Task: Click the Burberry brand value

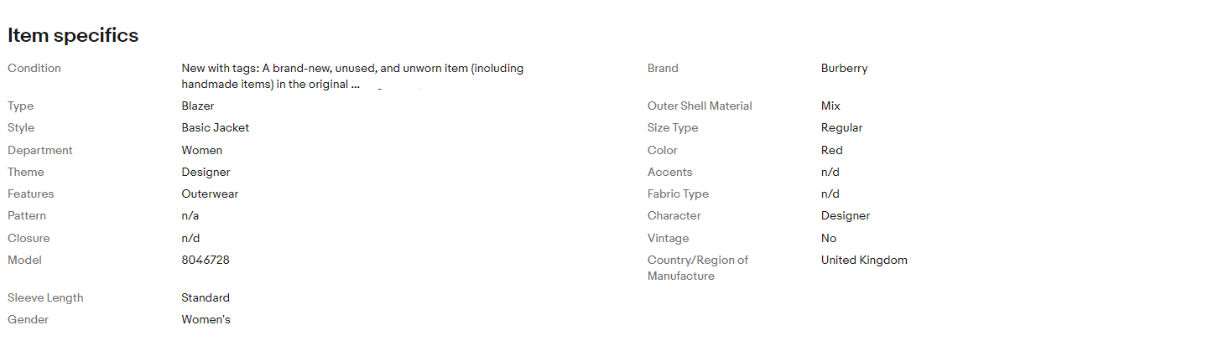Action: click(844, 69)
